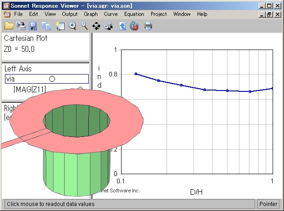
Task: Minimize the inner via.sgr document window
Action: click(x=261, y=14)
